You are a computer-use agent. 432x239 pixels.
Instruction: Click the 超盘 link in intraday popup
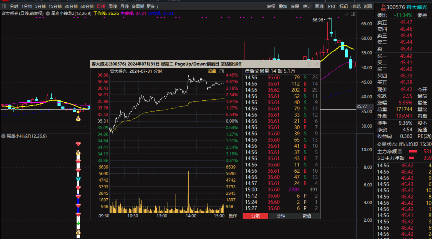(x=212, y=71)
